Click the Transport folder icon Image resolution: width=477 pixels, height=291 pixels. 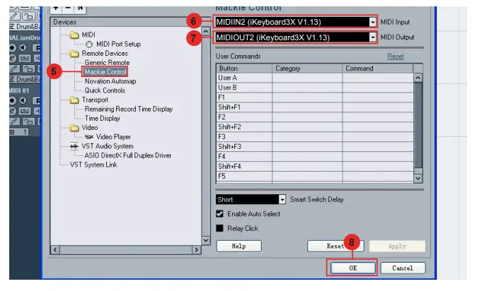tap(74, 100)
